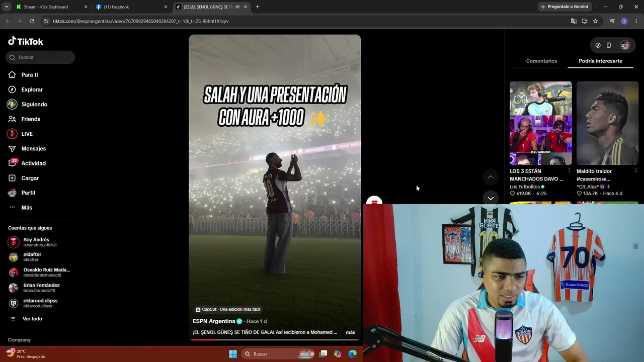Translate this page icon
Viewport: 644px width, 362px height.
tap(574, 21)
